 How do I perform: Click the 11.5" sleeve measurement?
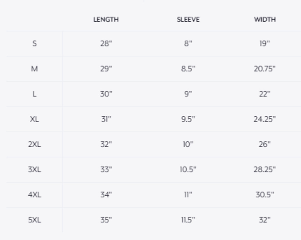(x=188, y=220)
